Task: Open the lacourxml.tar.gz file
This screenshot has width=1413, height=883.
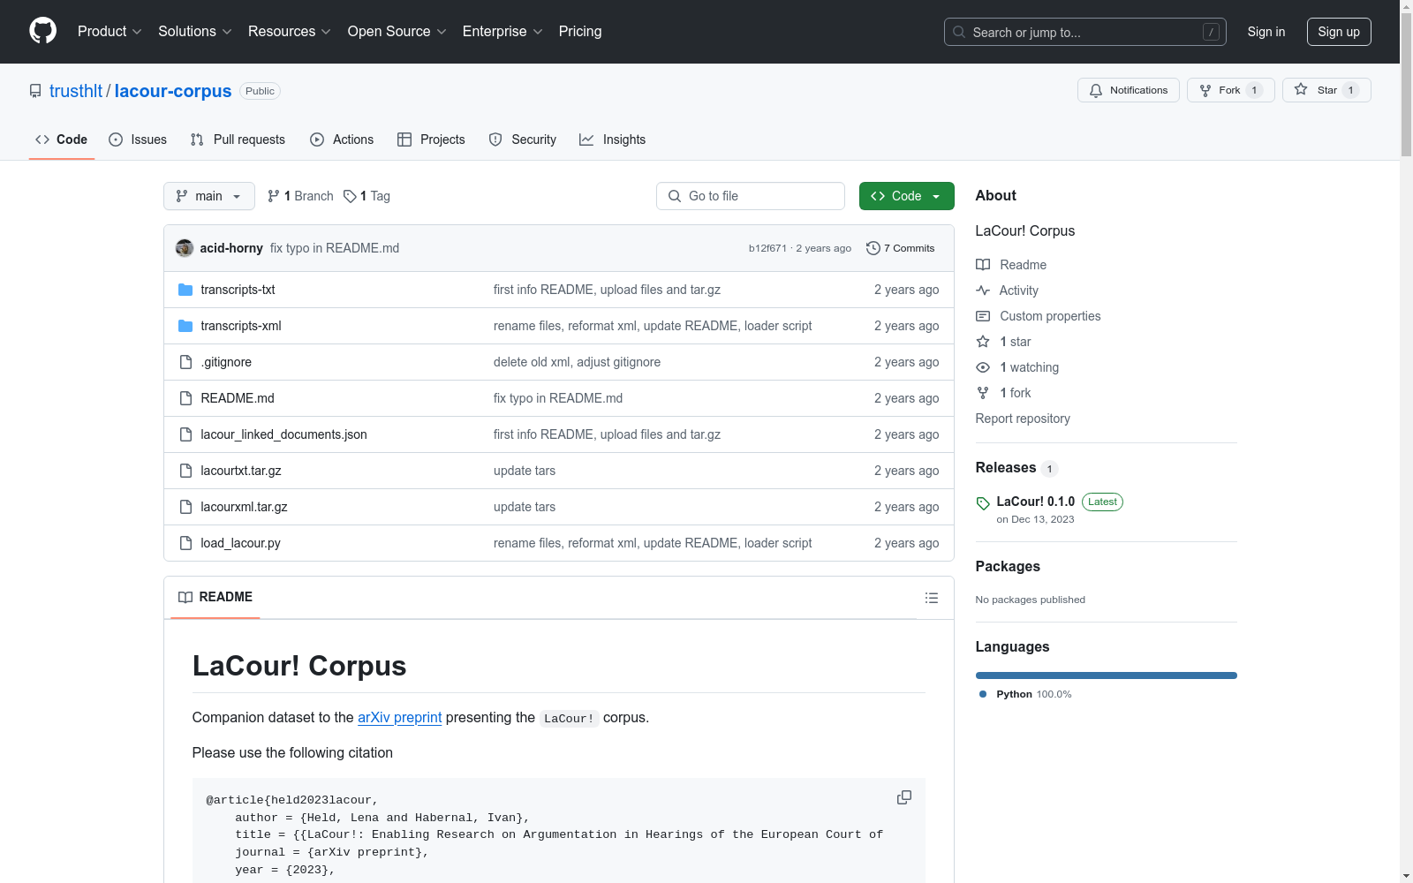Action: pos(244,507)
